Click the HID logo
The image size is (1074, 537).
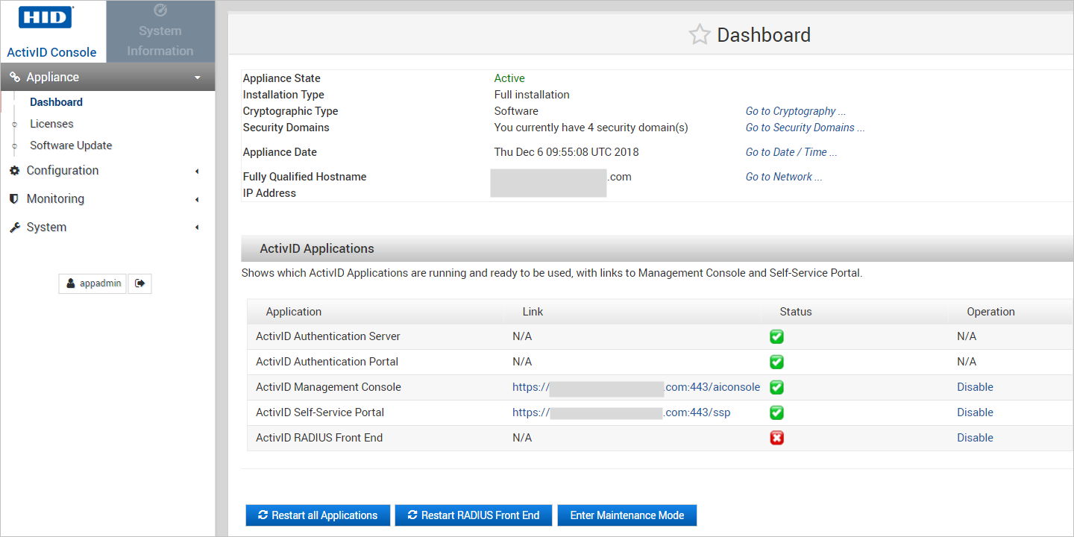pyautogui.click(x=45, y=18)
